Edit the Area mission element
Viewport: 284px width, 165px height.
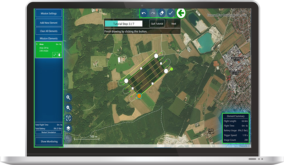(55, 55)
